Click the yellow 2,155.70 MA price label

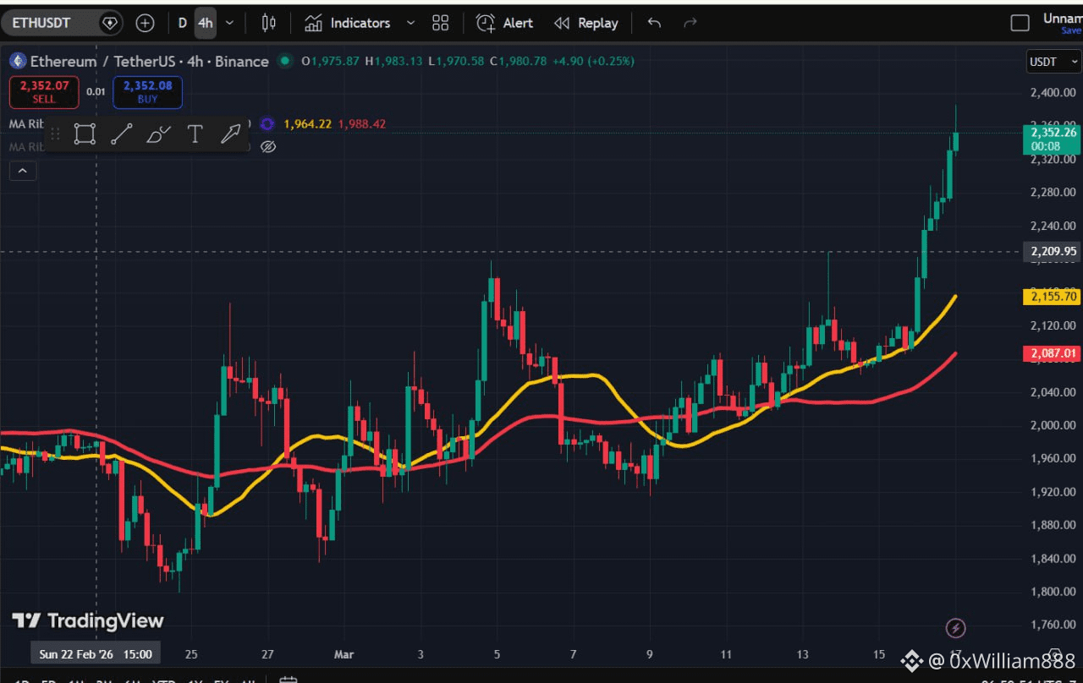click(x=1053, y=297)
